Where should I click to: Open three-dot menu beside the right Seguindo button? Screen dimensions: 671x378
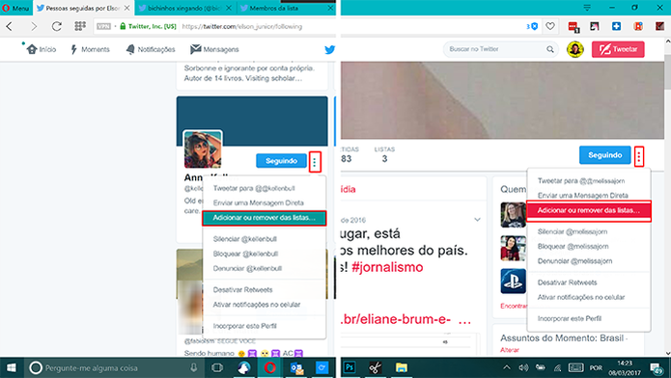point(639,156)
